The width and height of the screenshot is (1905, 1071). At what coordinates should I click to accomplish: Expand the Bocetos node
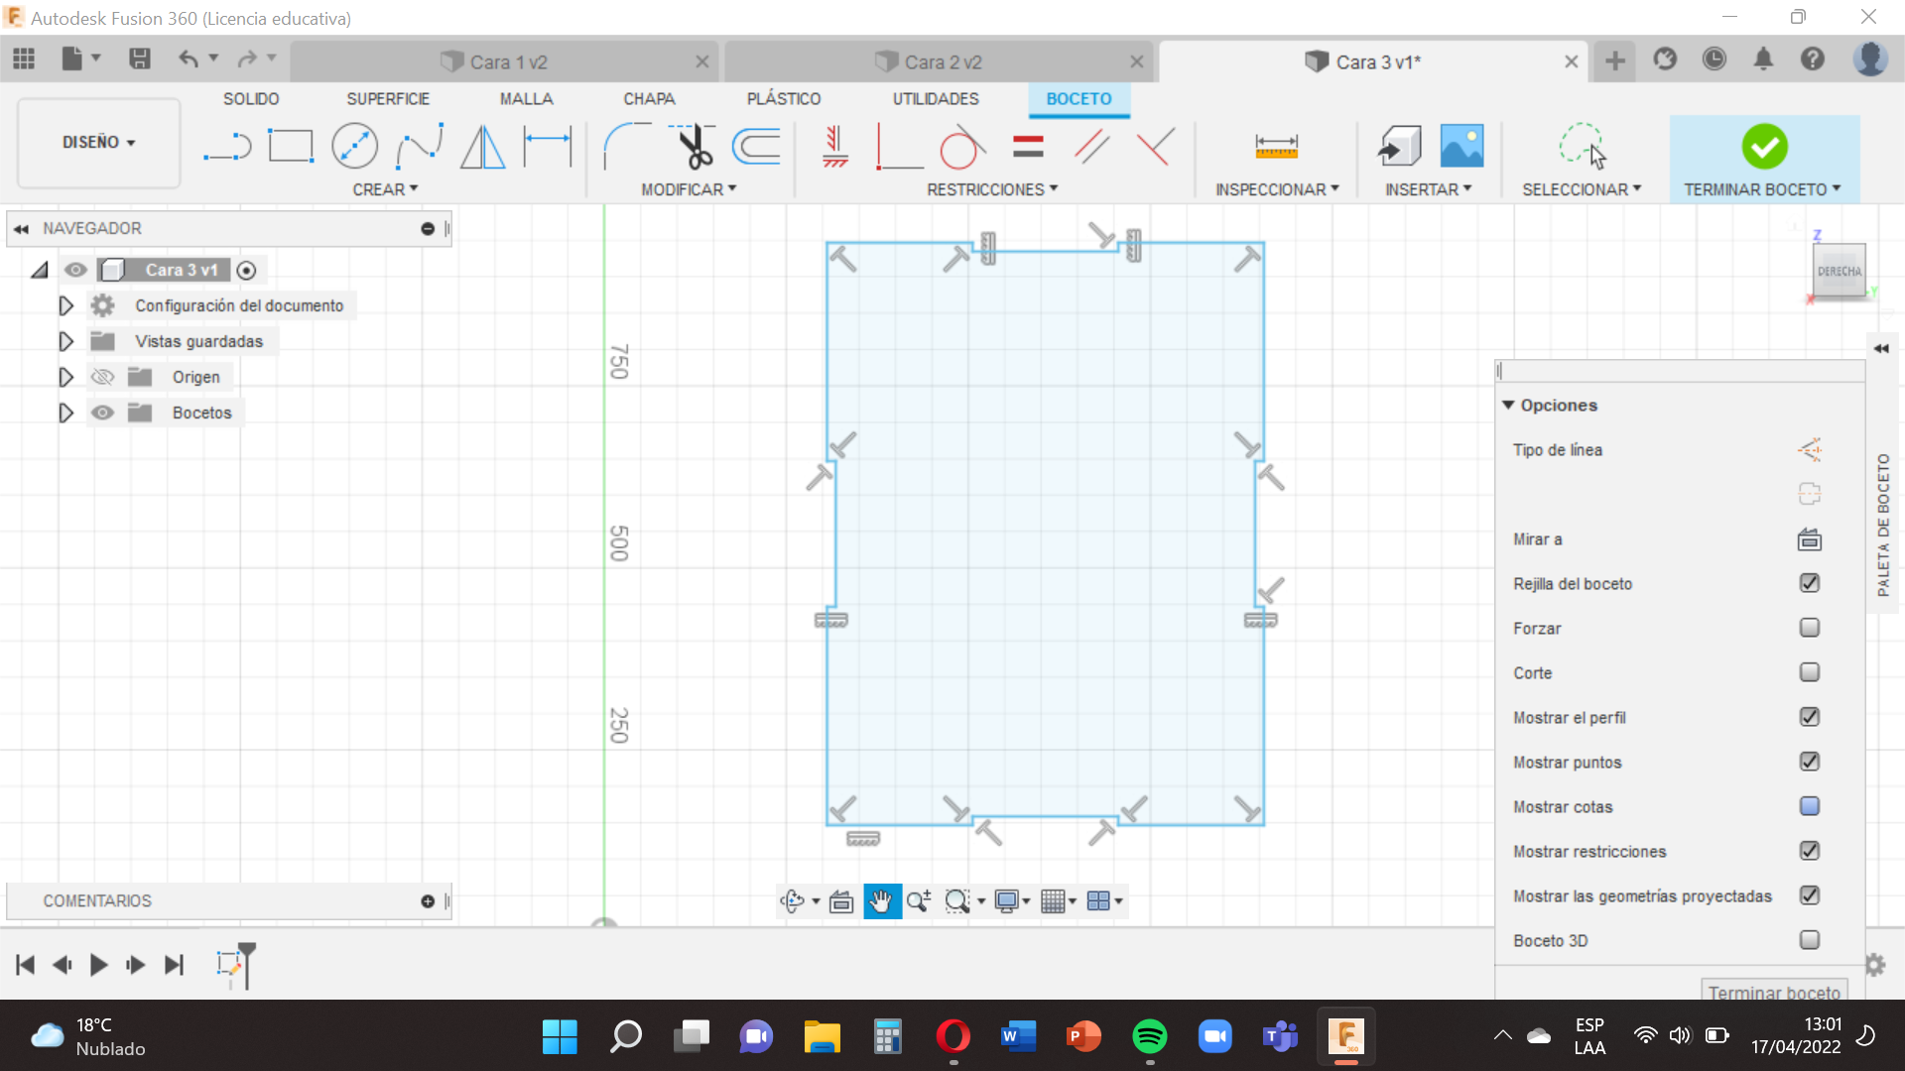coord(65,413)
